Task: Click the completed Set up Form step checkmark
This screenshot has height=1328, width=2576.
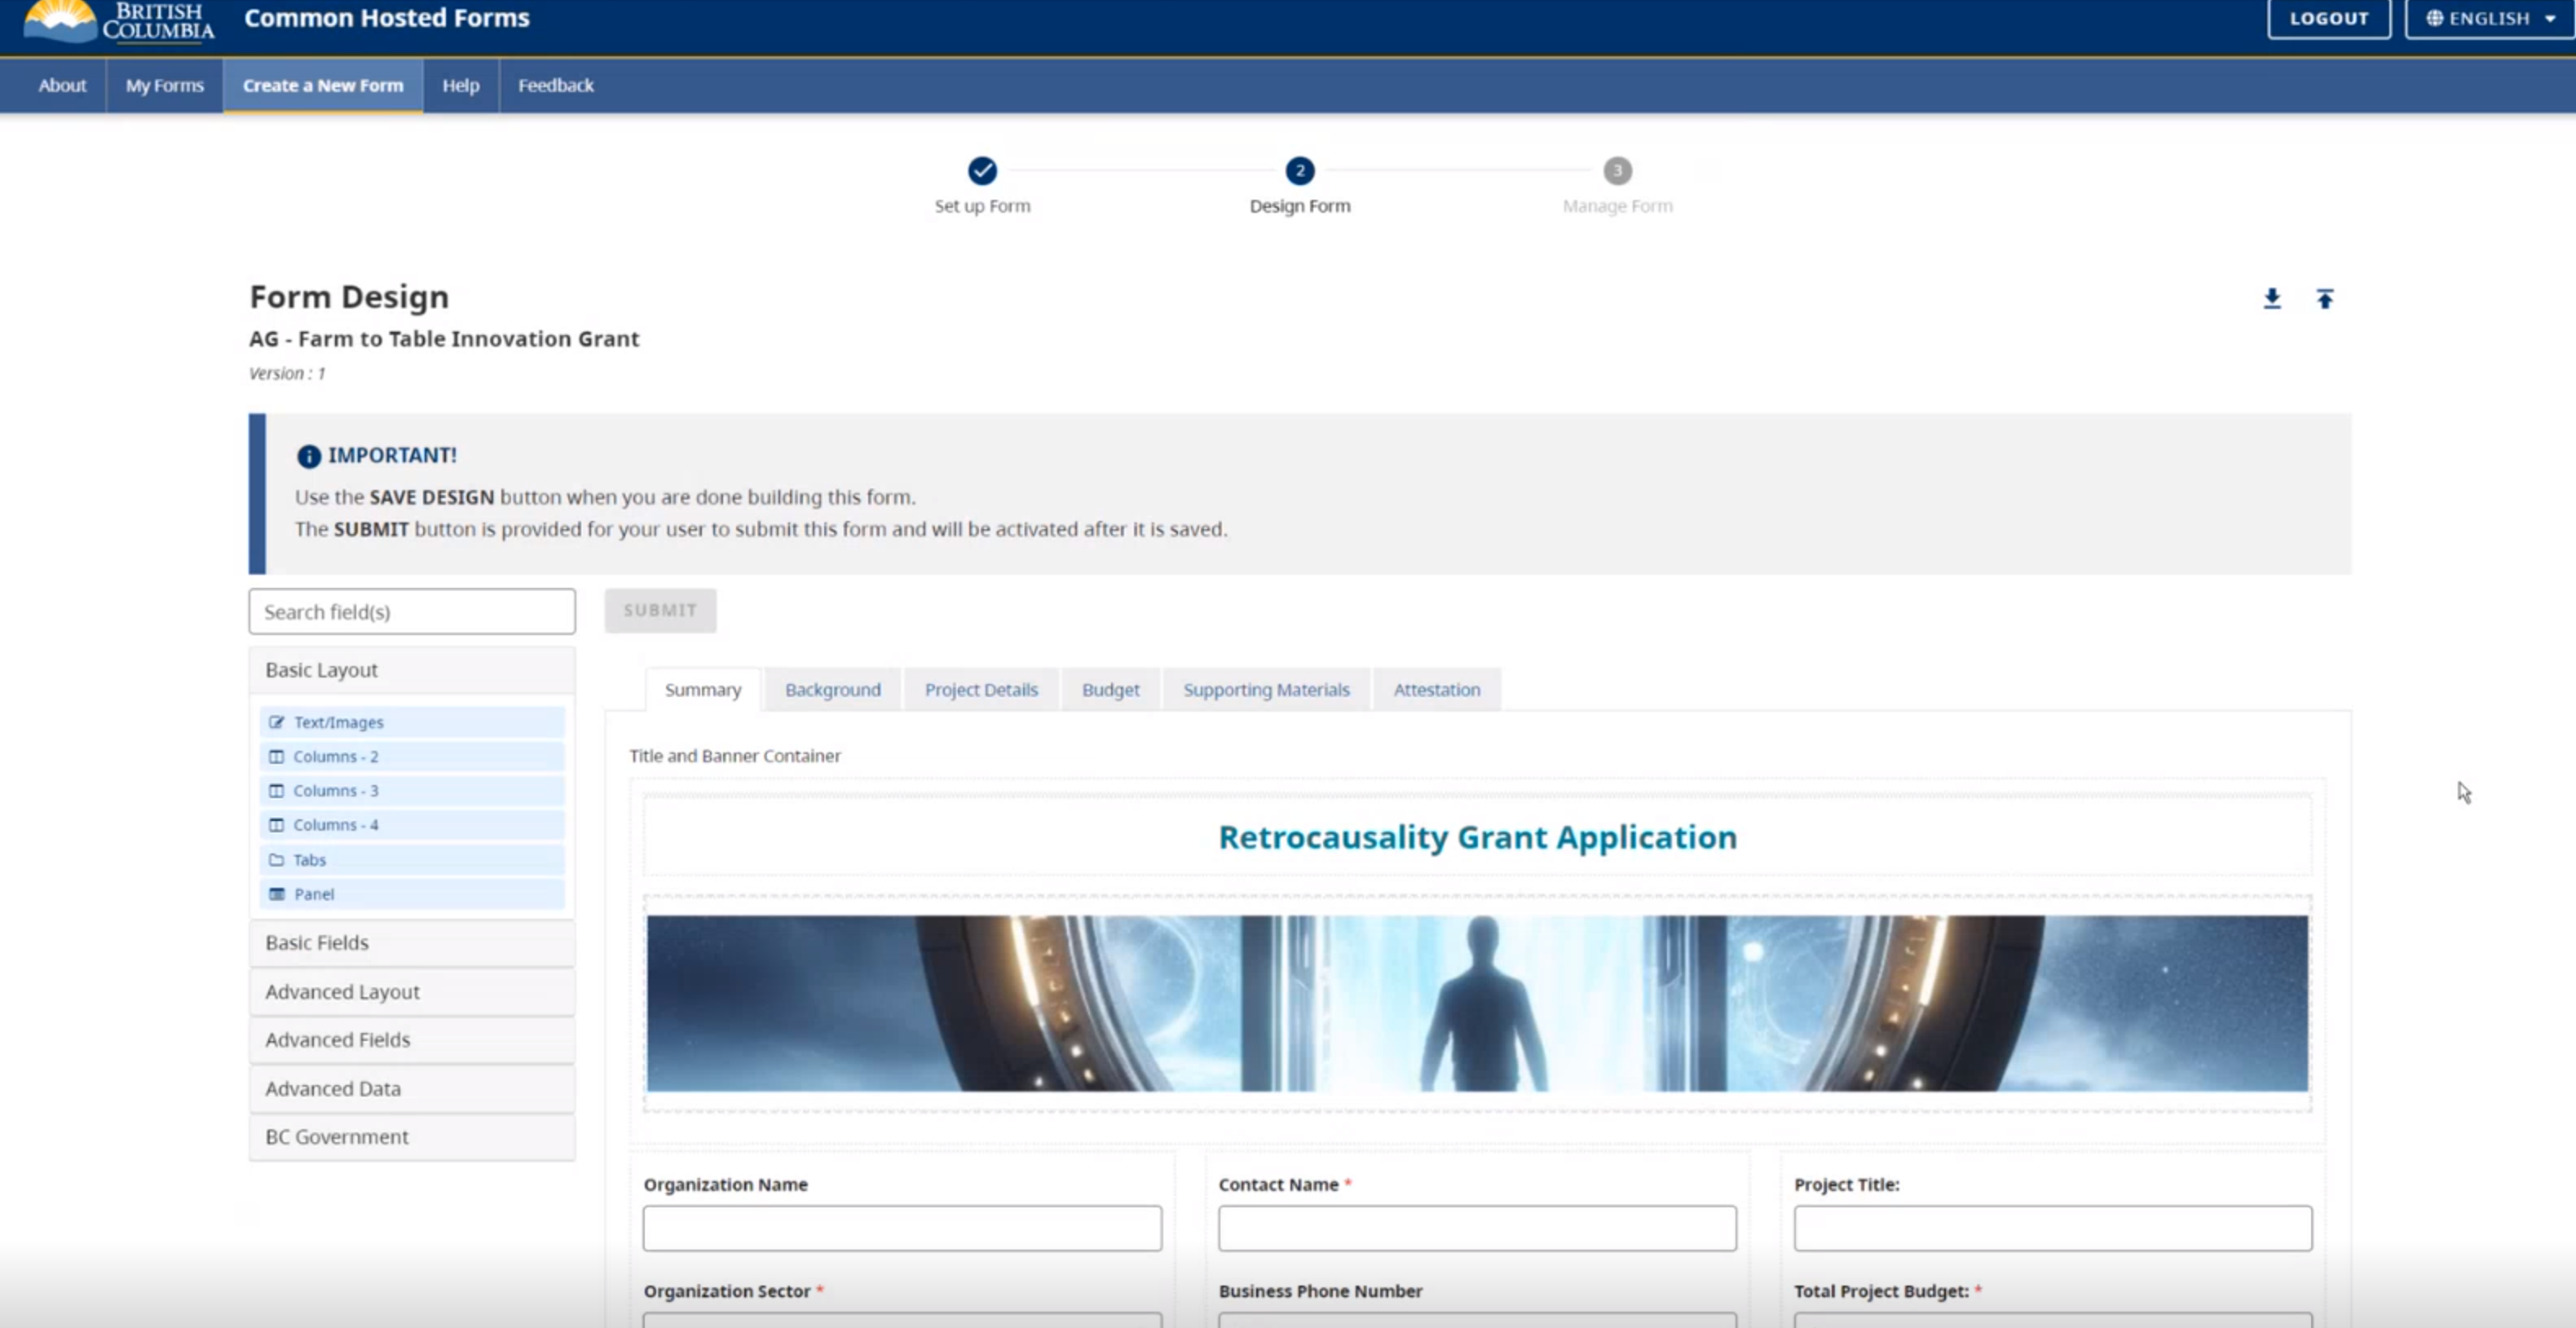Action: 982,171
